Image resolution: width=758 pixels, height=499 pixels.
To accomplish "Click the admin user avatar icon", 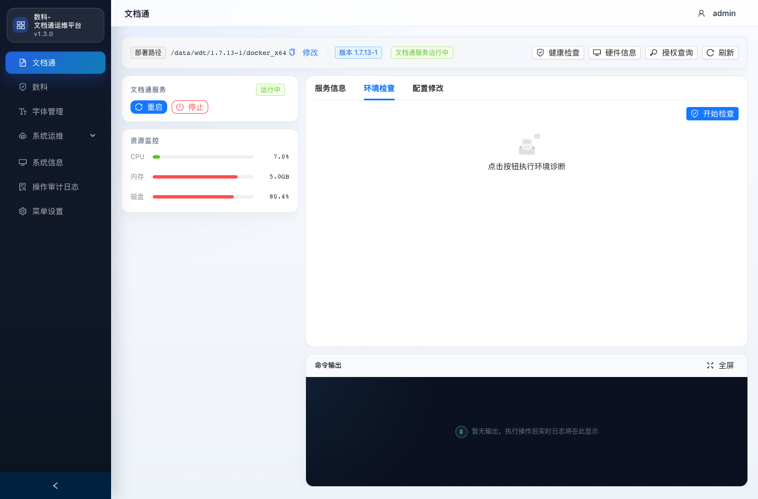I will pos(701,13).
